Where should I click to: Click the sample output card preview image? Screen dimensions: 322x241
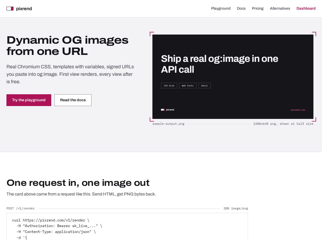233,77
